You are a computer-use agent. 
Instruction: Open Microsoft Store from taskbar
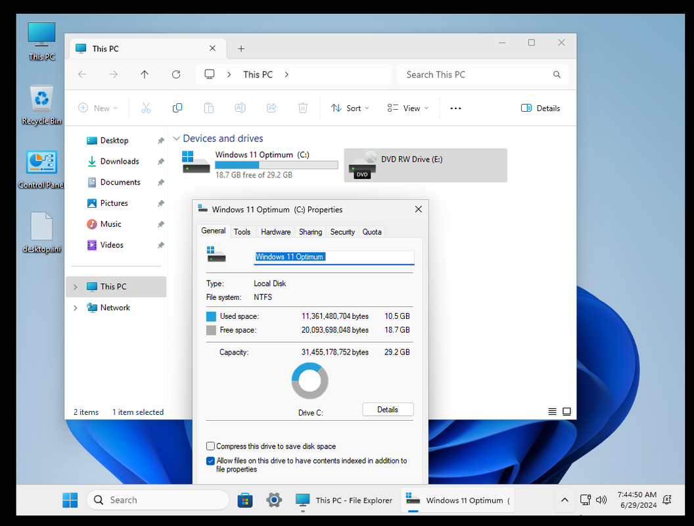[244, 500]
